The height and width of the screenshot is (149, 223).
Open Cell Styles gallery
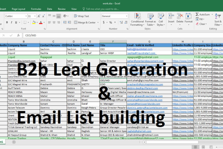coord(161,20)
